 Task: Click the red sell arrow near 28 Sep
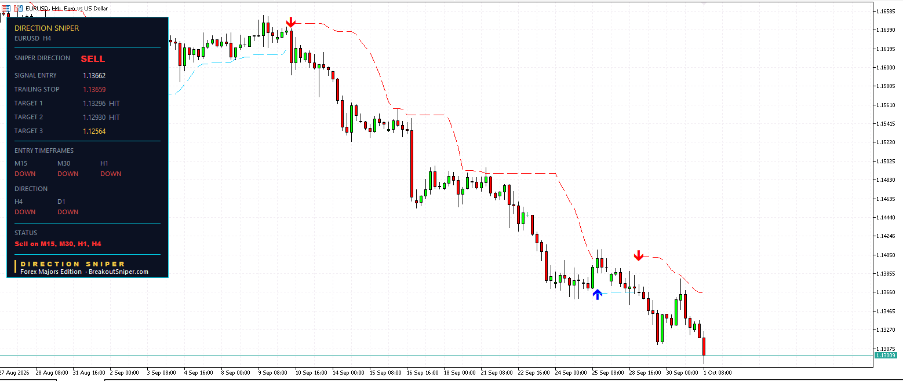[638, 255]
